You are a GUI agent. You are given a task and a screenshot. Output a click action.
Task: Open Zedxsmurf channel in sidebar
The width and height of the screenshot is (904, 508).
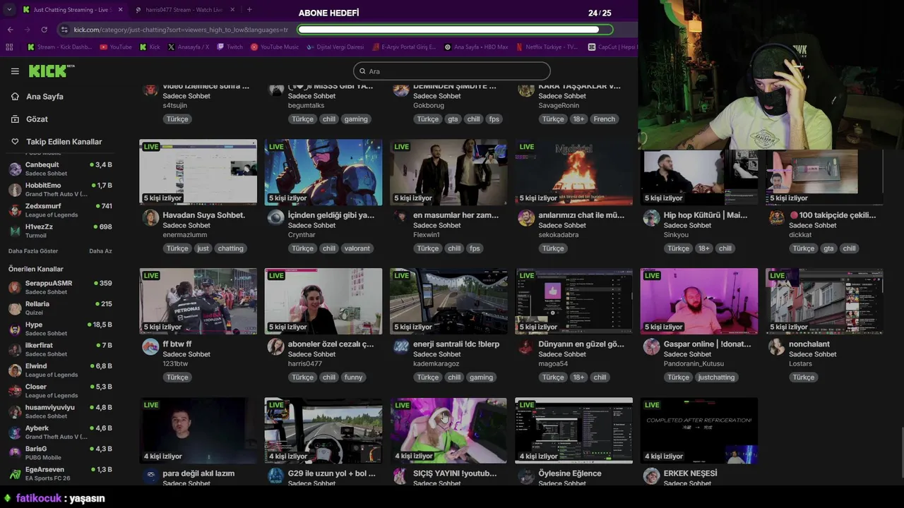(x=60, y=210)
